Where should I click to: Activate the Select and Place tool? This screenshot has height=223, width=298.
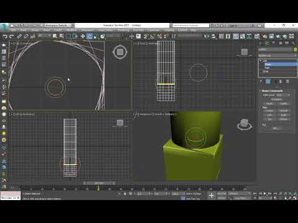(102, 37)
